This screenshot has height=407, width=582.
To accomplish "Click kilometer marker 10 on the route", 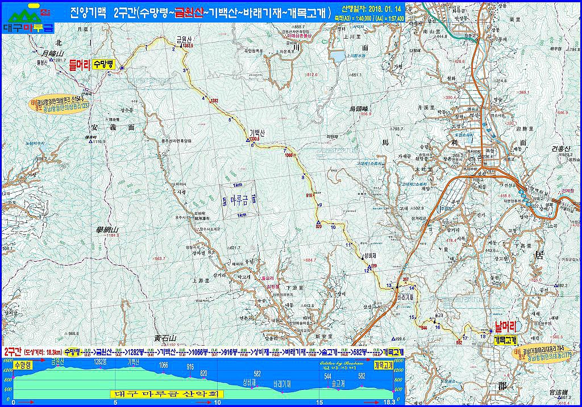I will [x=333, y=227].
